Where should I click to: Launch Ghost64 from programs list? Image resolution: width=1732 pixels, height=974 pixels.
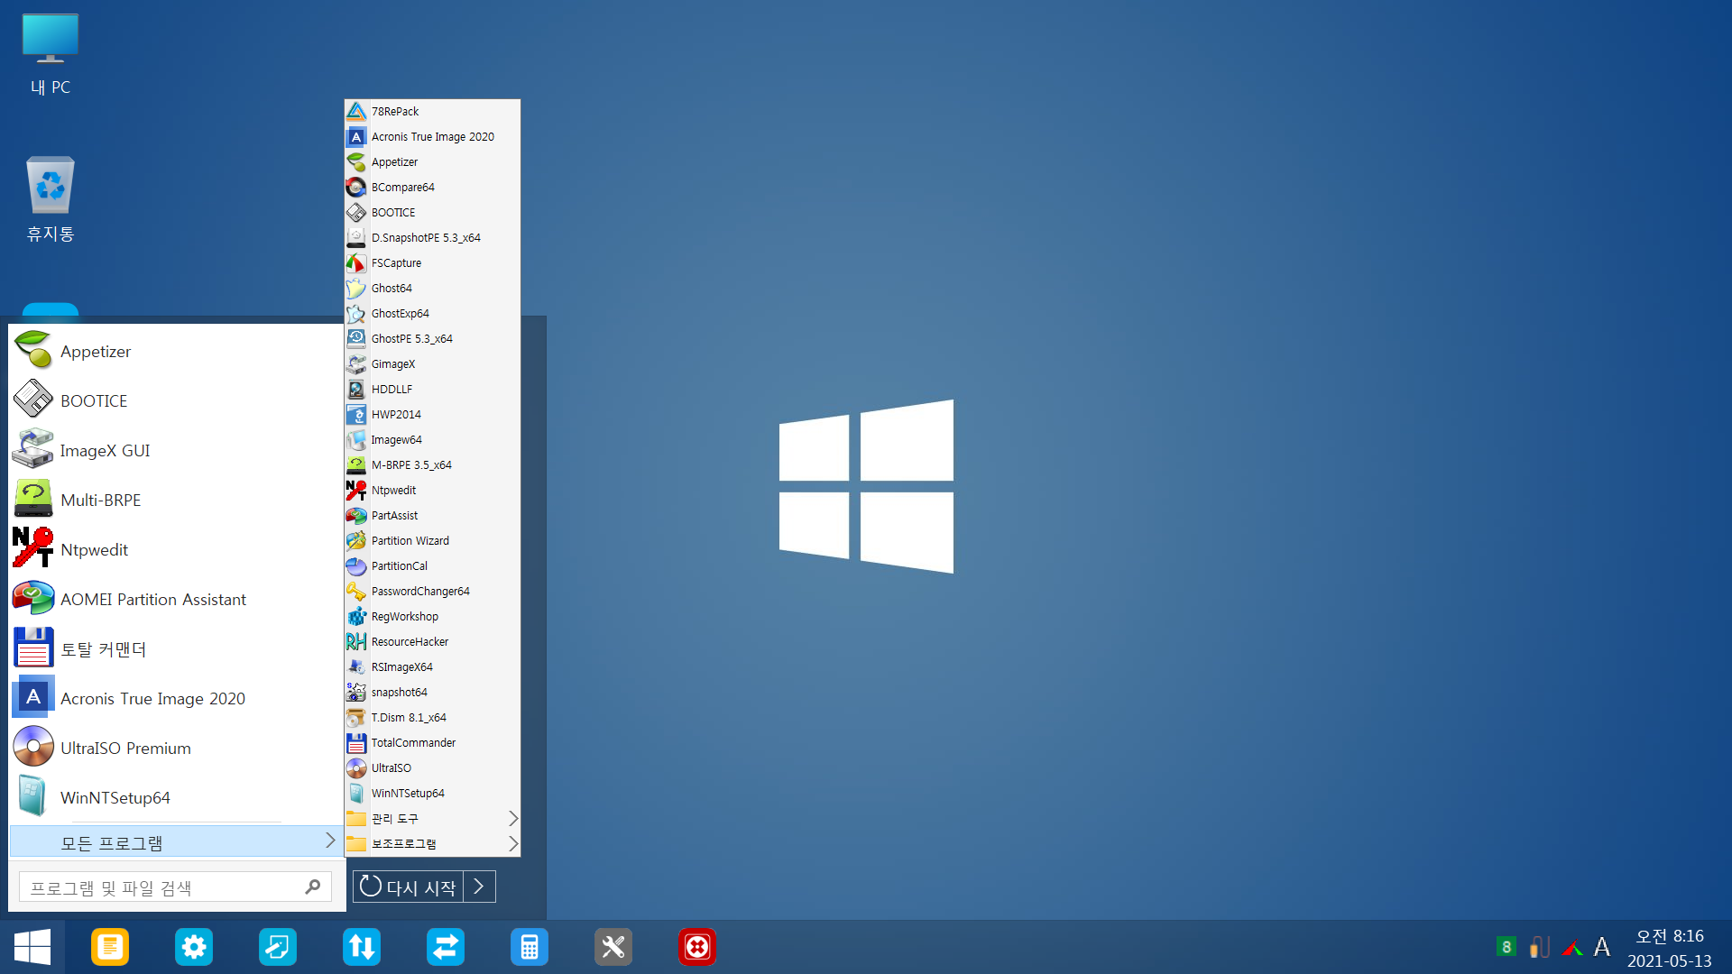432,288
